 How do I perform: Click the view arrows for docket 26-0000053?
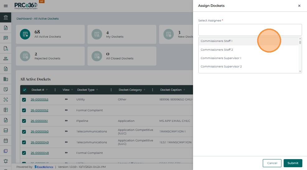pyautogui.click(x=66, y=99)
